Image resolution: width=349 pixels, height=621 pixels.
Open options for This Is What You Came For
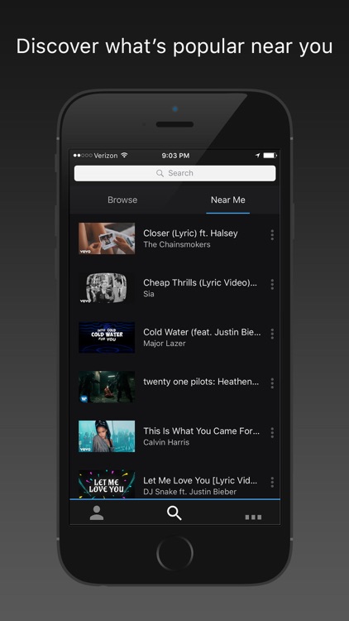click(272, 432)
